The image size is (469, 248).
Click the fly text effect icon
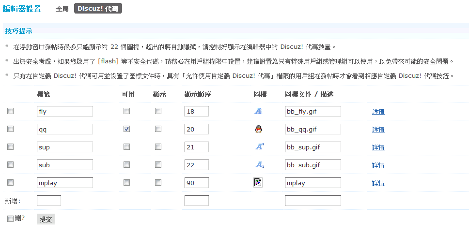(x=258, y=111)
